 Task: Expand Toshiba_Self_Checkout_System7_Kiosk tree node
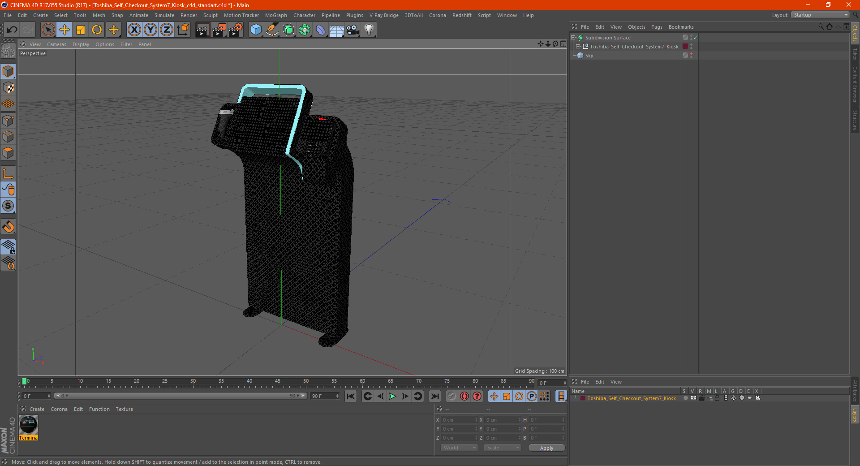[x=578, y=46]
